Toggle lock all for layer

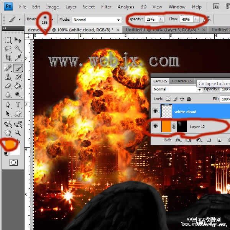189,99
